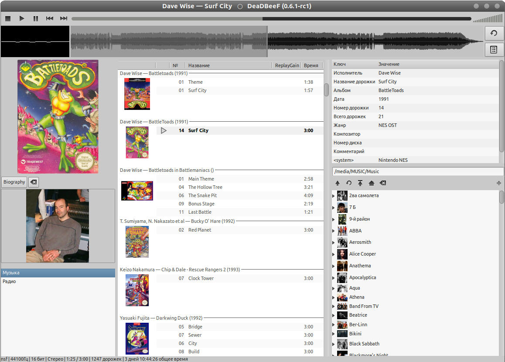
Task: Select the Play button to start playback
Action: 22,18
